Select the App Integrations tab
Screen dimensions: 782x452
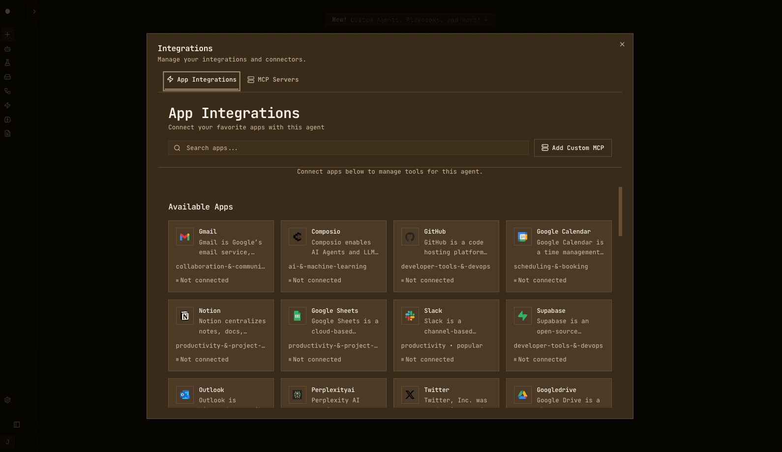202,80
